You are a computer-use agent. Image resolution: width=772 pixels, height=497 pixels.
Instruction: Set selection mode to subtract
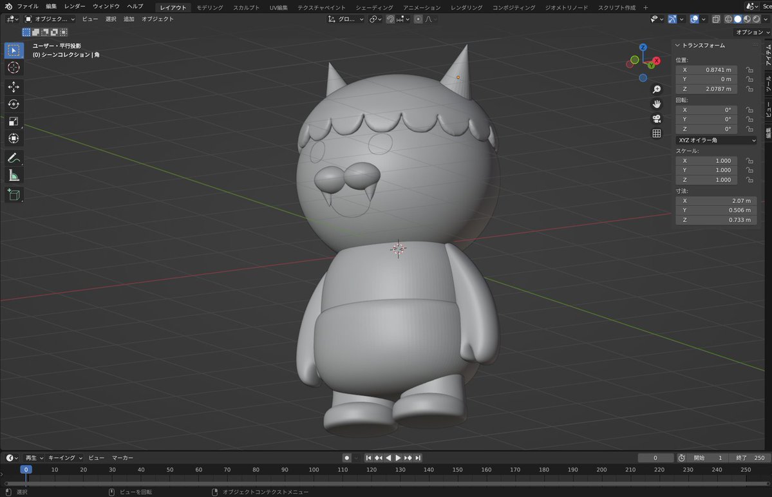(x=45, y=32)
